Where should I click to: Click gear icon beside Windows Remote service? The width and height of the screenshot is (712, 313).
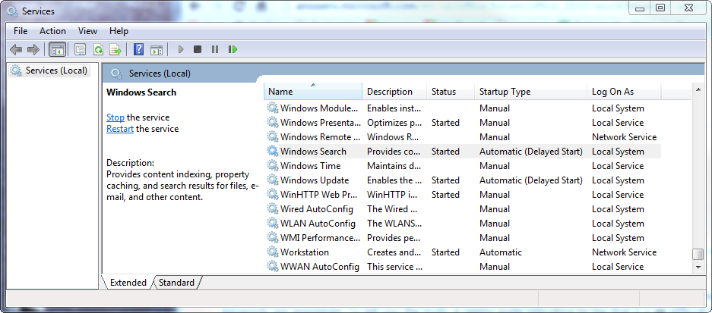pyautogui.click(x=273, y=137)
